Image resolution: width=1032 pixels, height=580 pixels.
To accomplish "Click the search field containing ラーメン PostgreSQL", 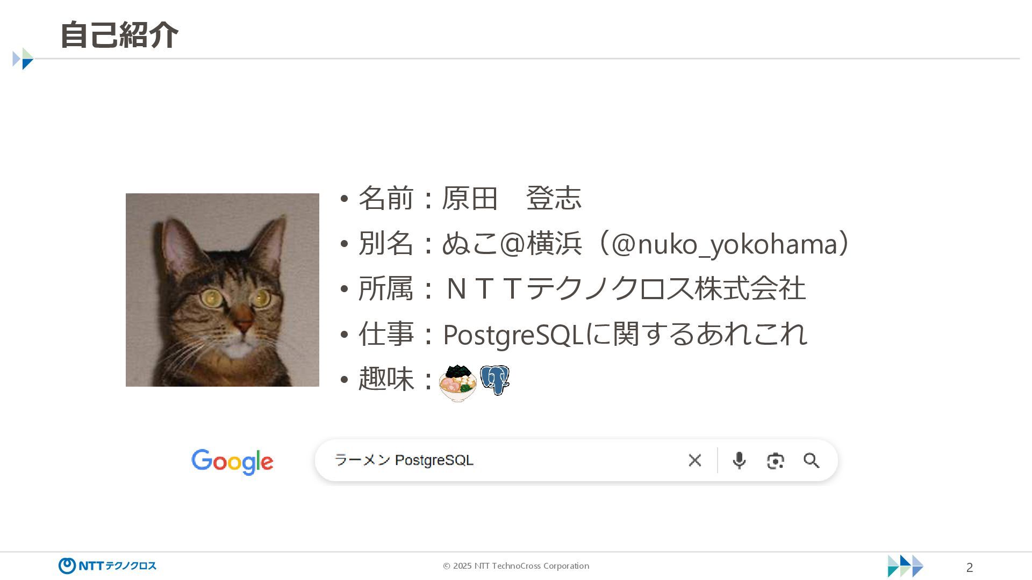I will point(576,460).
